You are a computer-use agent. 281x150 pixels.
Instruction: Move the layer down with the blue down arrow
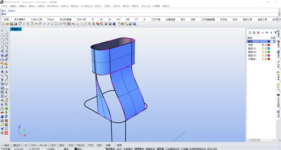click(x=267, y=32)
